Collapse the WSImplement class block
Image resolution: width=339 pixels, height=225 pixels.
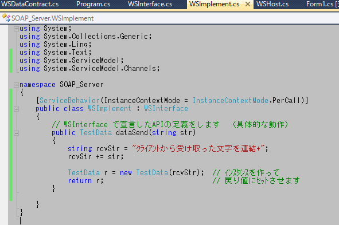click(x=16, y=109)
